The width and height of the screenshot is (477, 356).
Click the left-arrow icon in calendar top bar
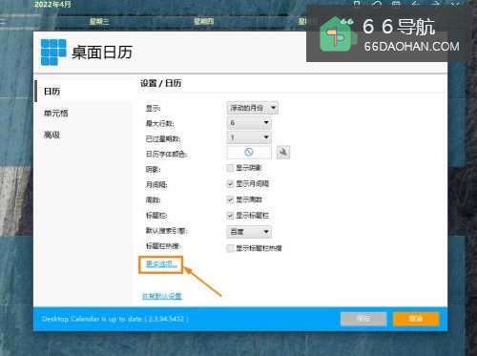click(x=416, y=4)
